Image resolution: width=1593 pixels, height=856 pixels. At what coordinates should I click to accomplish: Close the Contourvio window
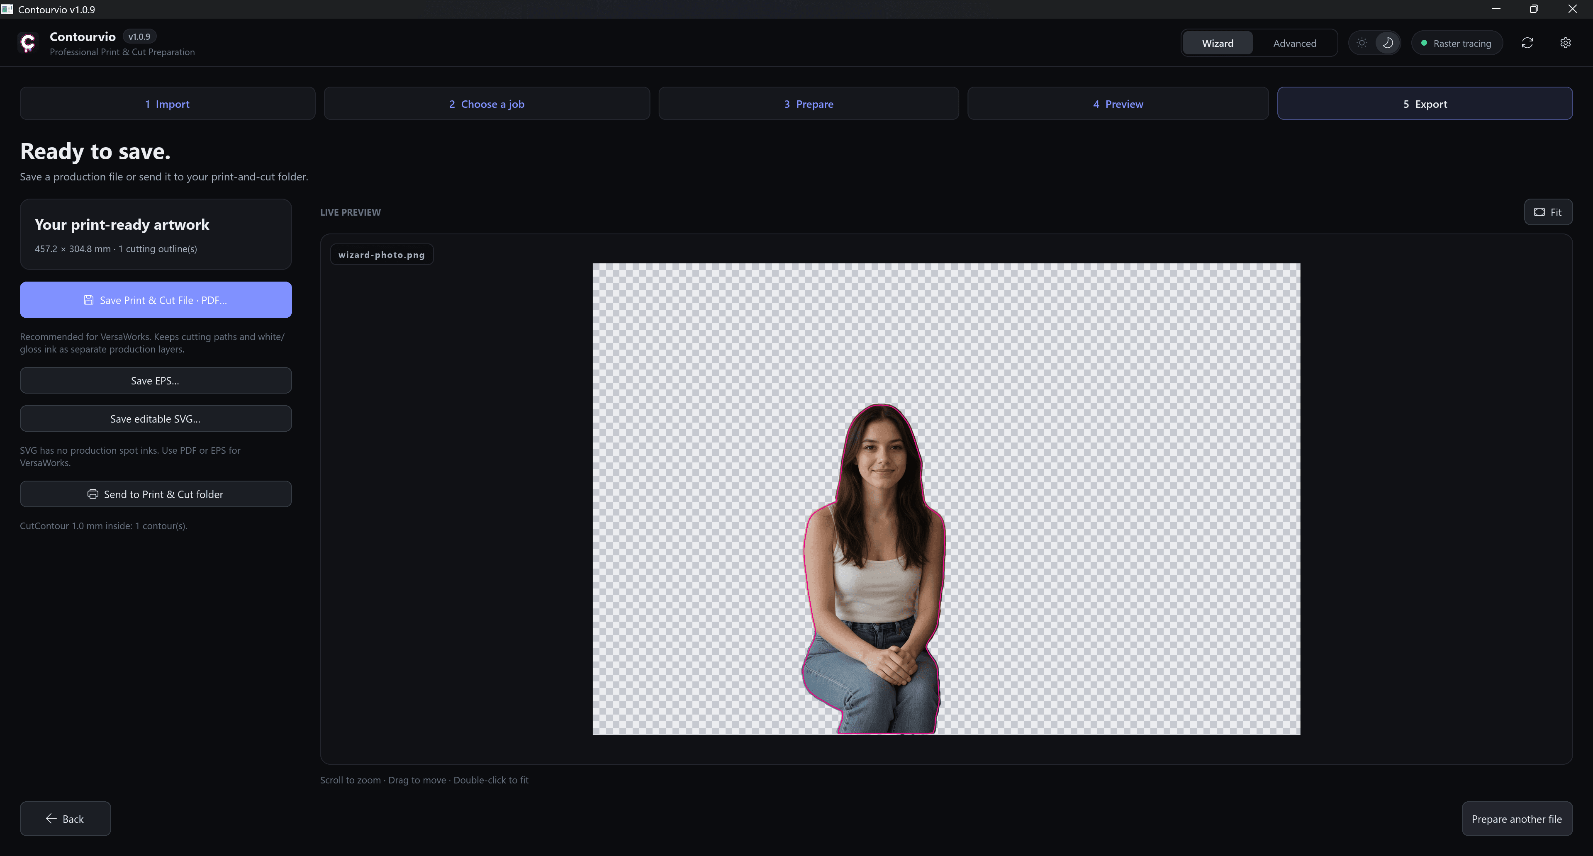[1572, 9]
